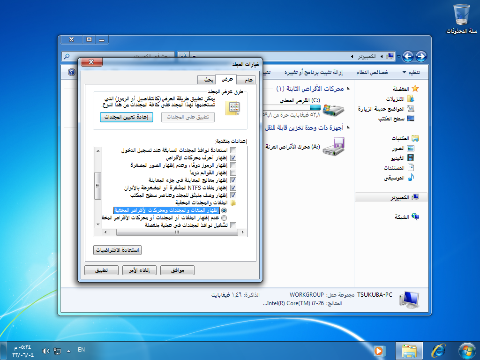The height and width of the screenshot is (360, 480).
Task: Open Recent Places (المواضع حديثة الزيارة) icon
Action: (411, 109)
